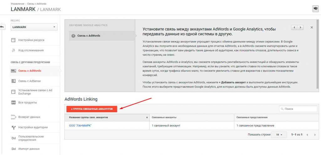Open Установление связи с Ad Exchange

tap(34, 92)
